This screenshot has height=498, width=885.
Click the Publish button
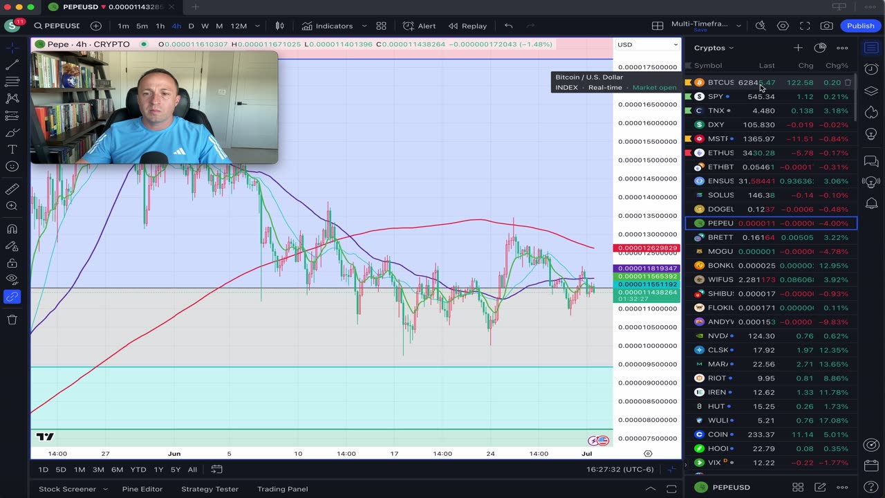click(x=861, y=26)
